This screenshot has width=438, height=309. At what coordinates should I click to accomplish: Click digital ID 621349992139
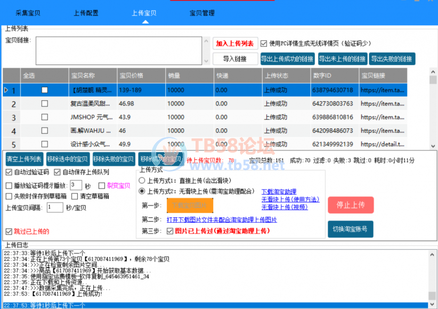335,144
